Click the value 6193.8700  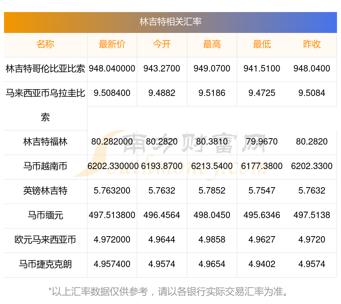tap(162, 166)
